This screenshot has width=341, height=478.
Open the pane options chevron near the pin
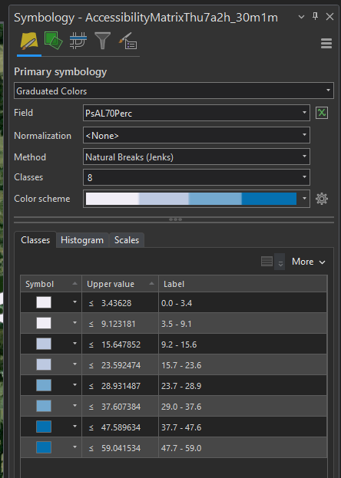point(301,17)
